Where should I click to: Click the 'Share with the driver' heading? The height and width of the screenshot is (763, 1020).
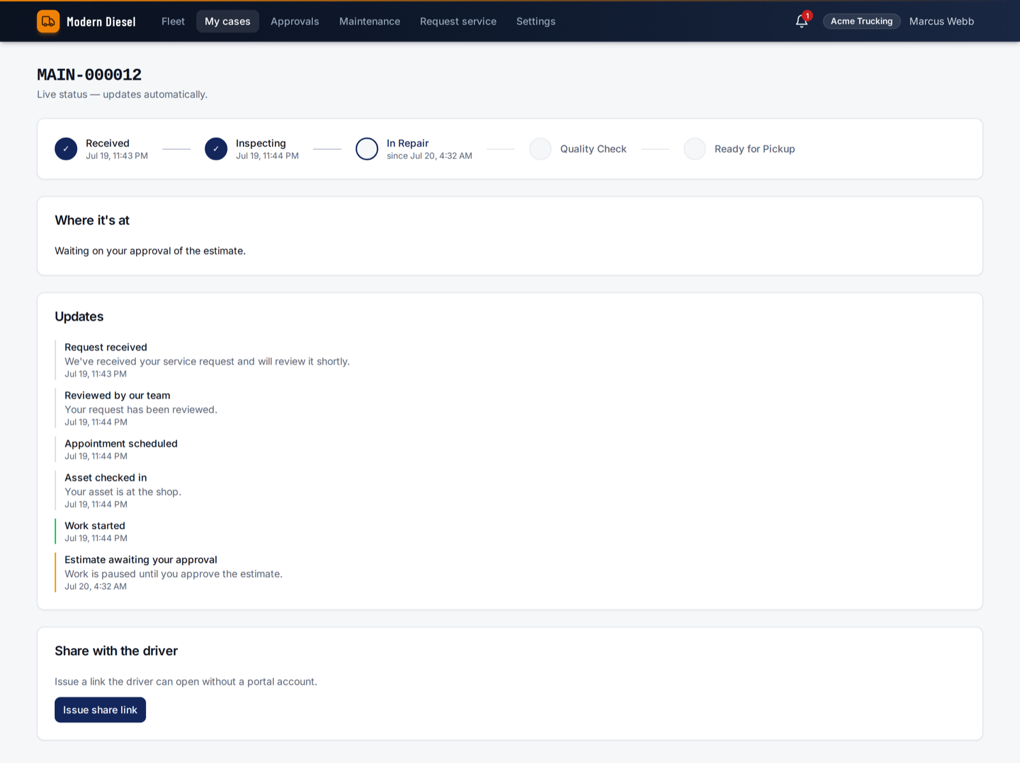tap(116, 651)
